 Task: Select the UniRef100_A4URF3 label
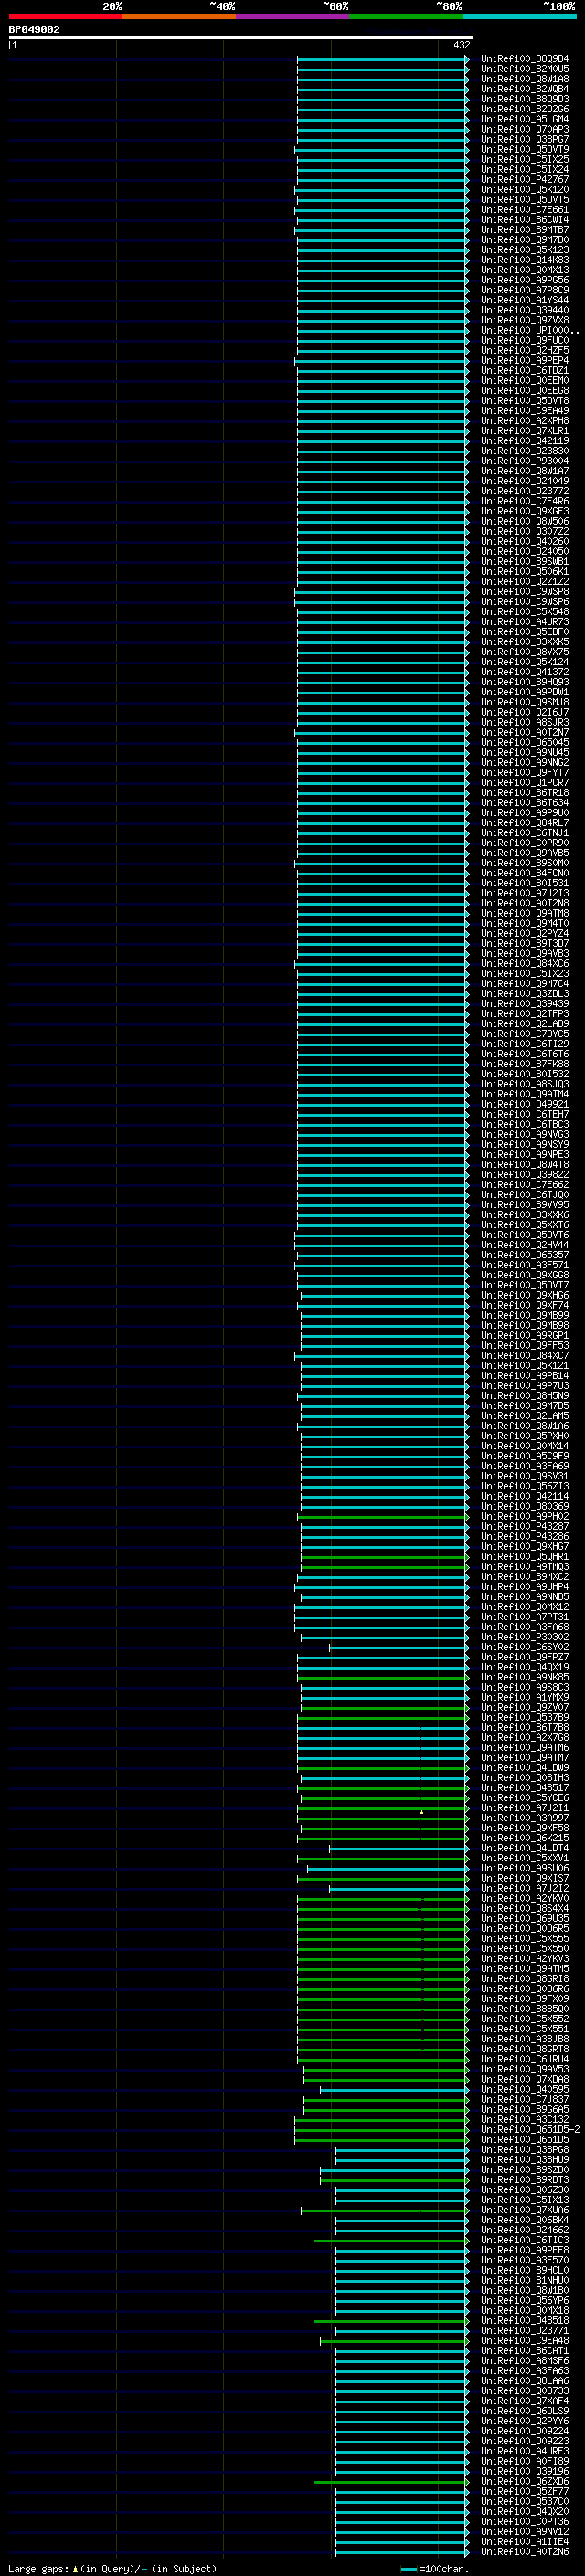[x=524, y=2451]
